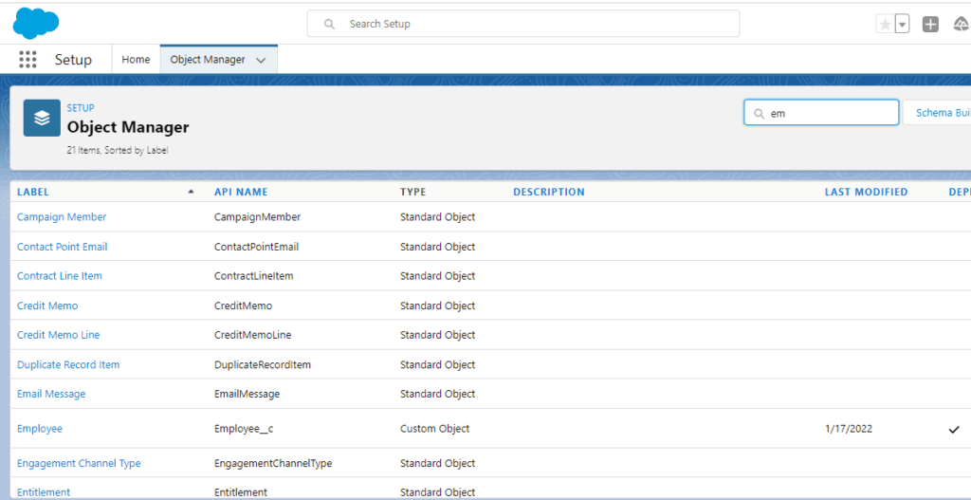
Task: Open the Employee custom object
Action: (40, 428)
